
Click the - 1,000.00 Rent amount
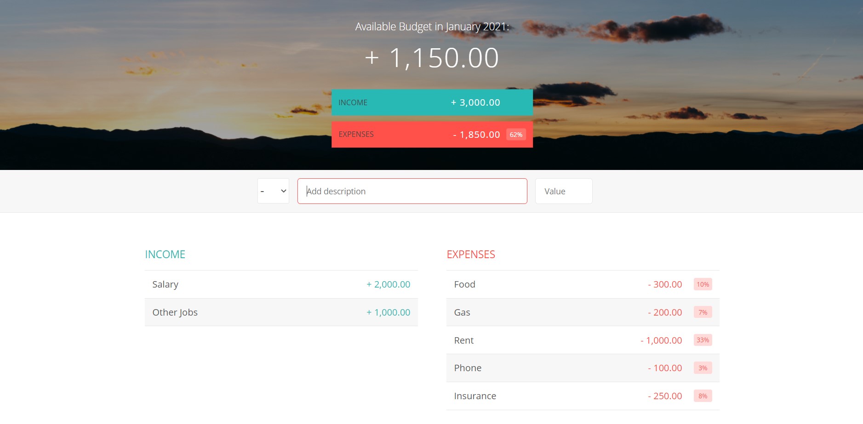pyautogui.click(x=661, y=340)
